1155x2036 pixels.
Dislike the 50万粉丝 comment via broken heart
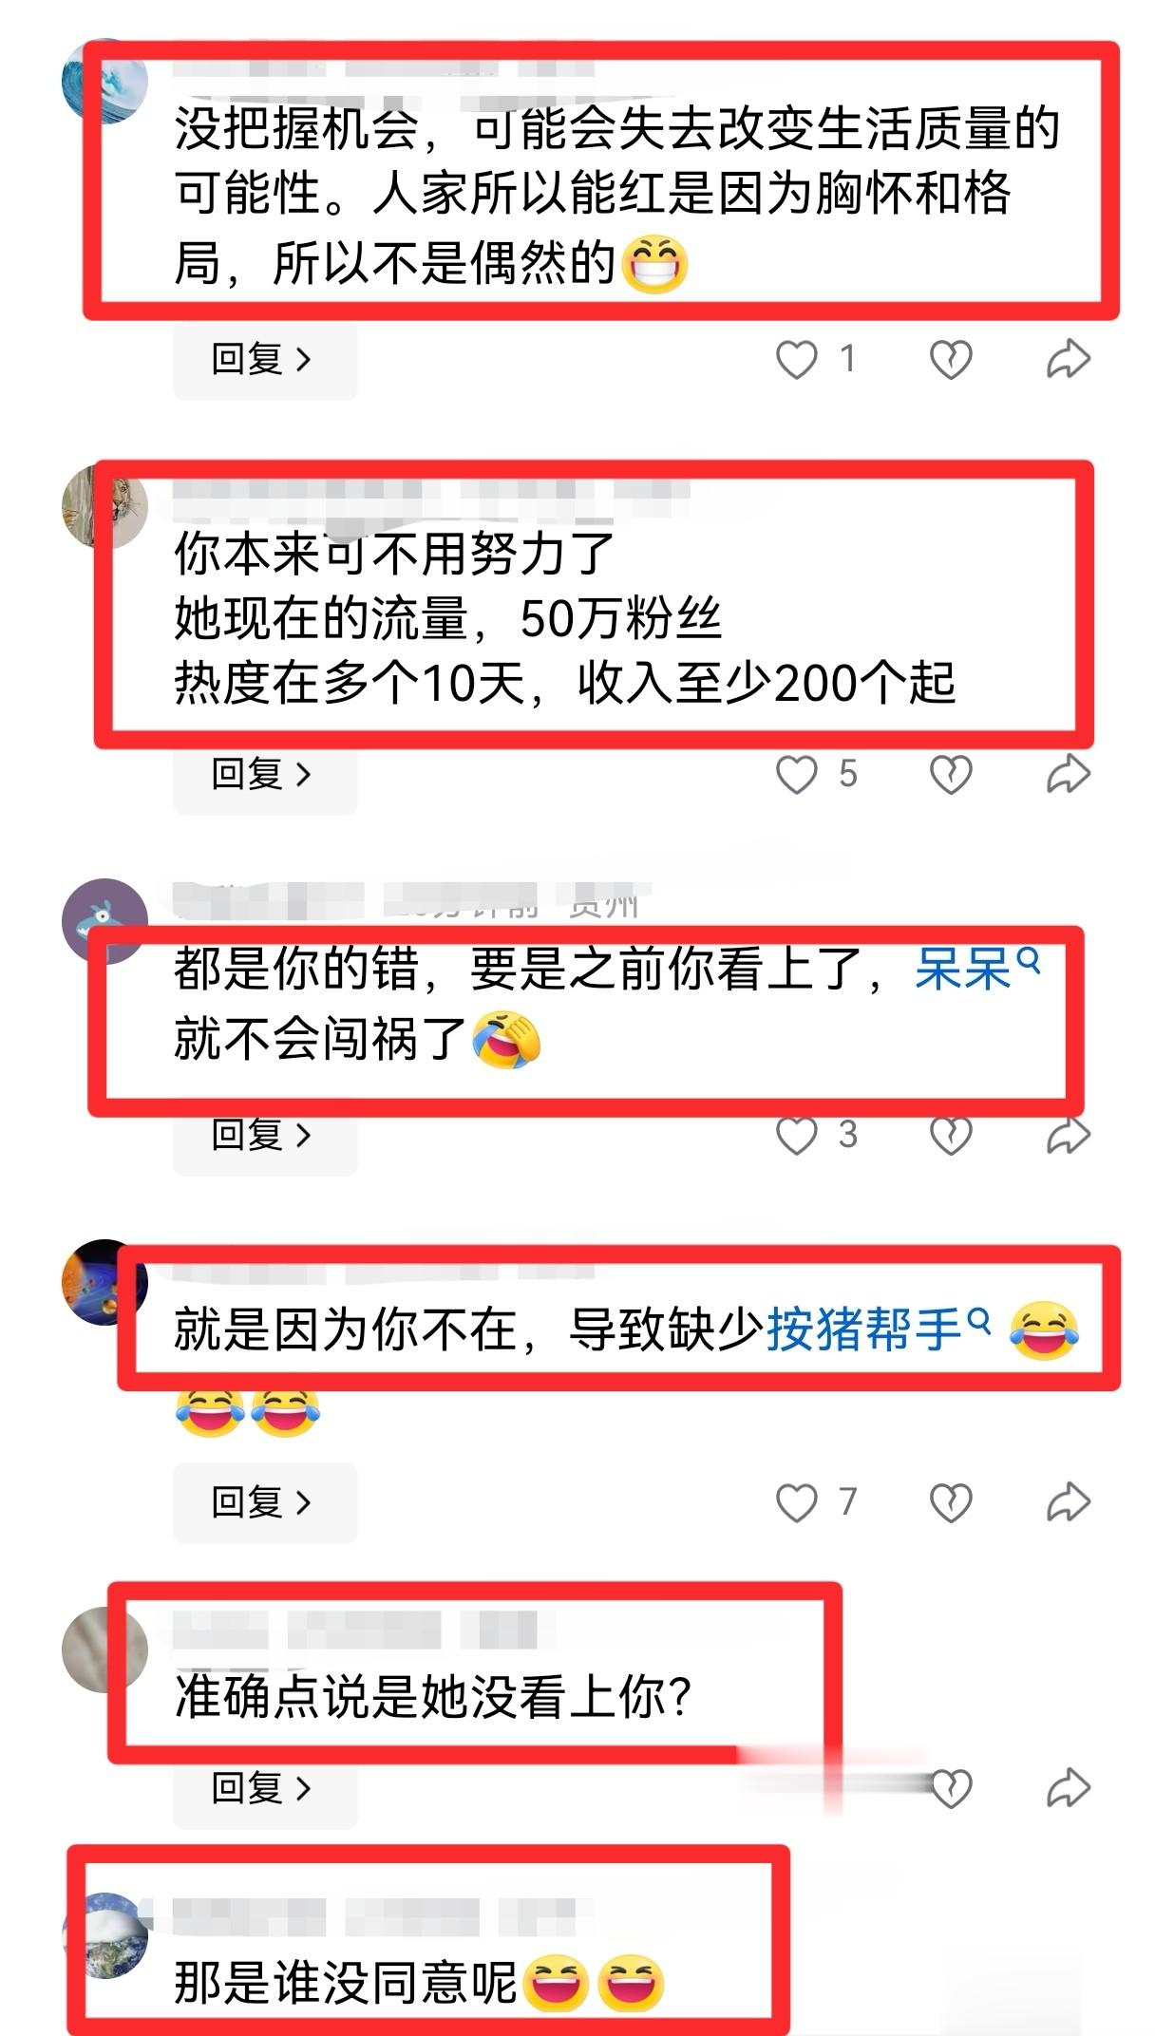(950, 775)
